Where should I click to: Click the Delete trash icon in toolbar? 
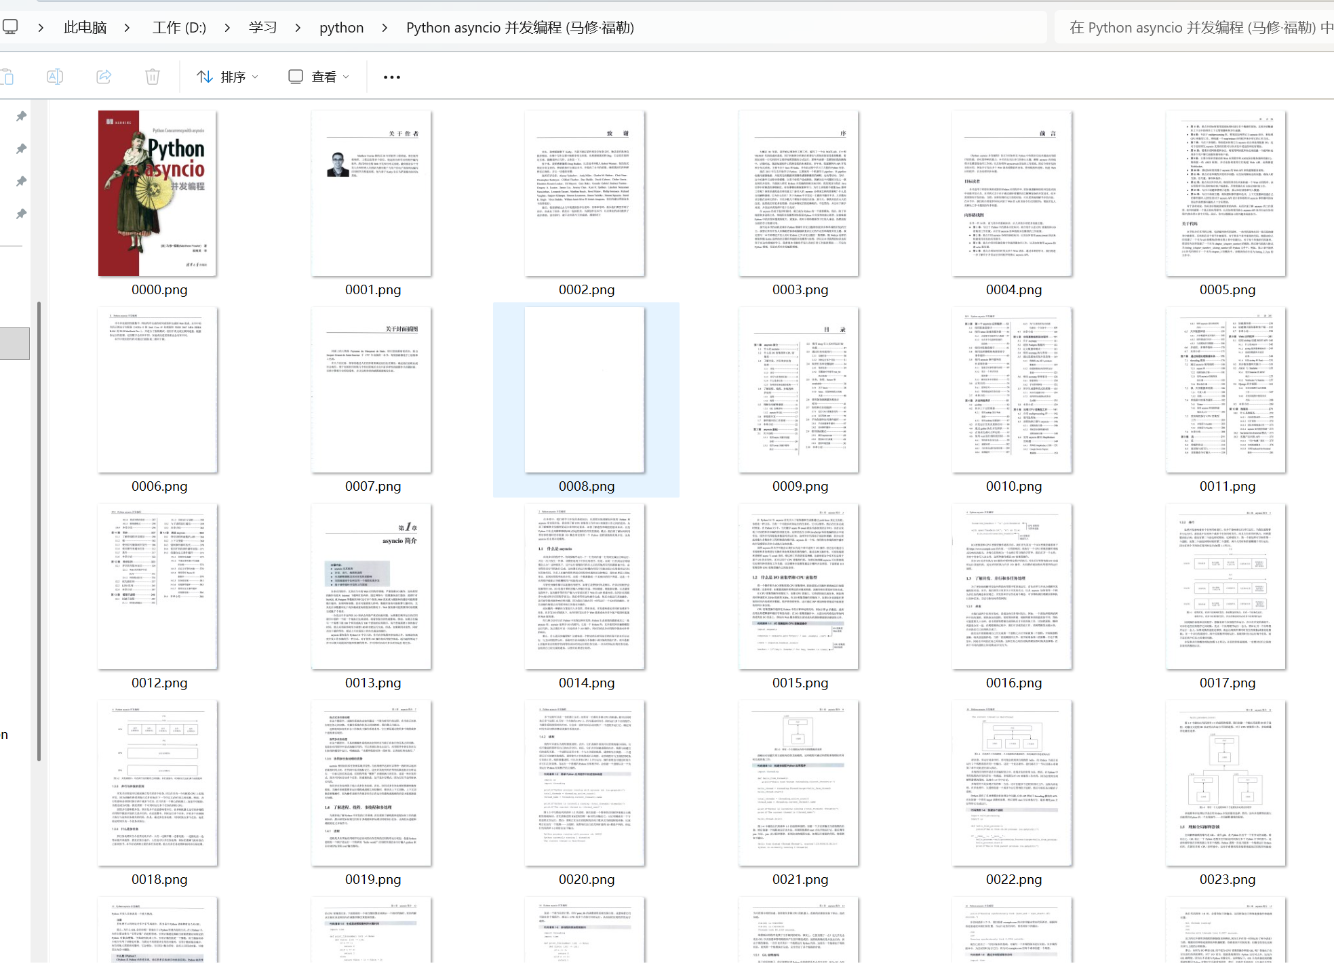coord(153,77)
